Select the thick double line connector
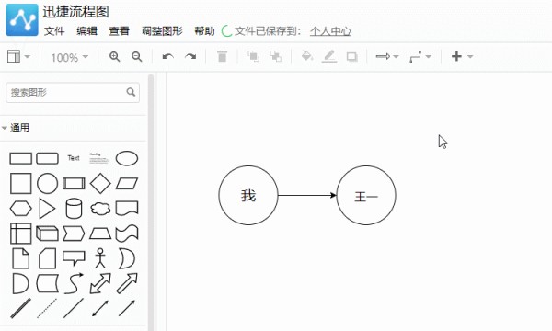The image size is (552, 331). click(21, 309)
